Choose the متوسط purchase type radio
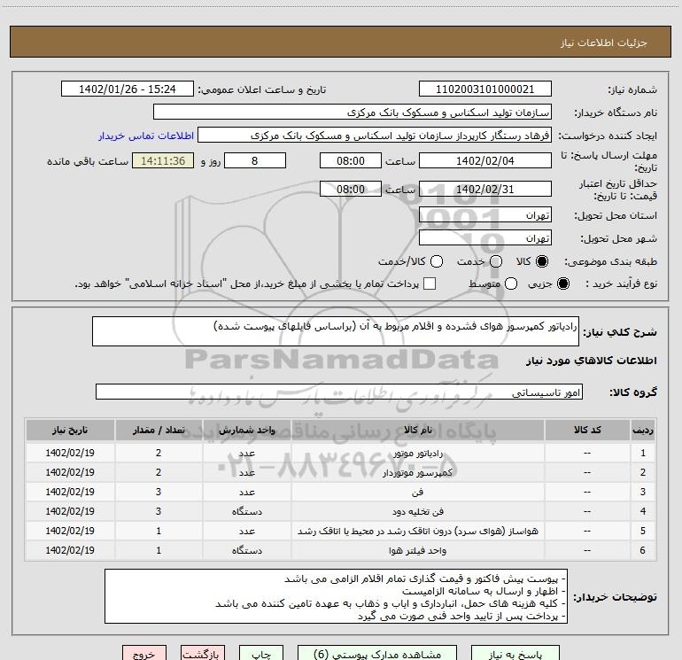This screenshot has width=682, height=660. (x=511, y=283)
